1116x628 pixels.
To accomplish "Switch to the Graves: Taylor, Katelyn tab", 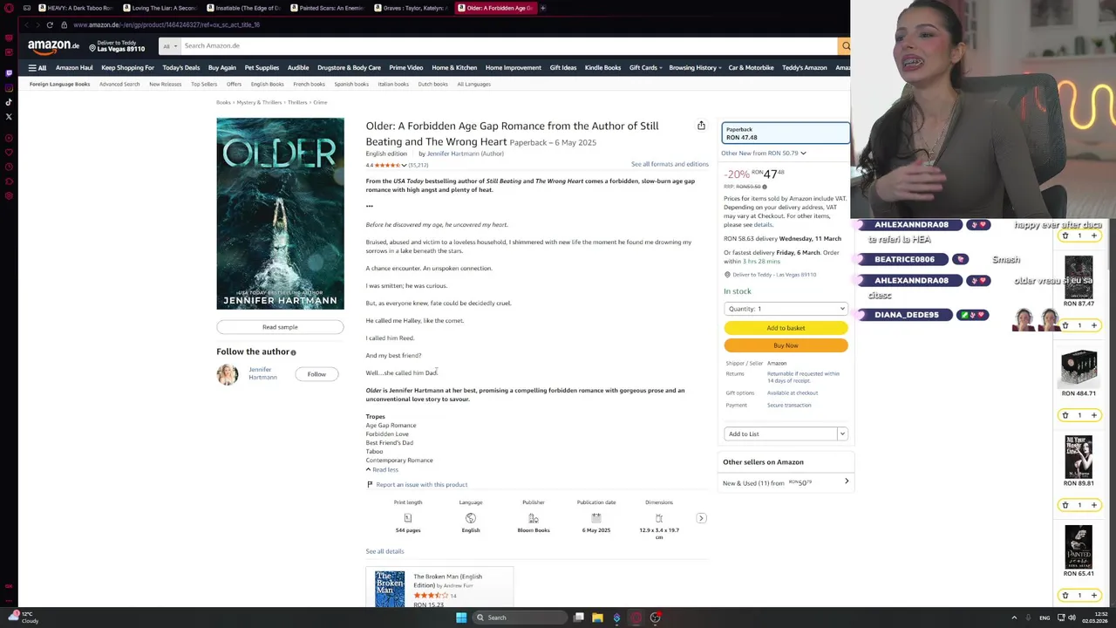I will click(412, 8).
